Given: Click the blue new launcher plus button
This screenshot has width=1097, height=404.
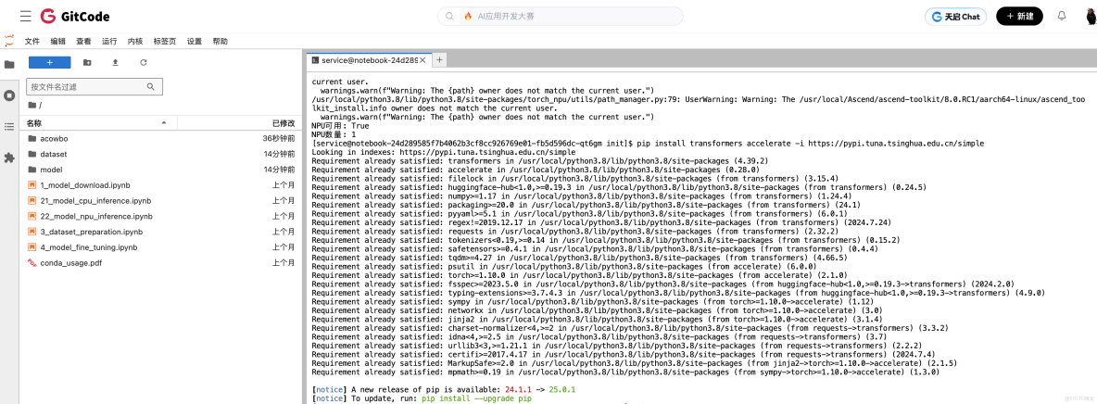Looking at the screenshot, I should click(50, 62).
